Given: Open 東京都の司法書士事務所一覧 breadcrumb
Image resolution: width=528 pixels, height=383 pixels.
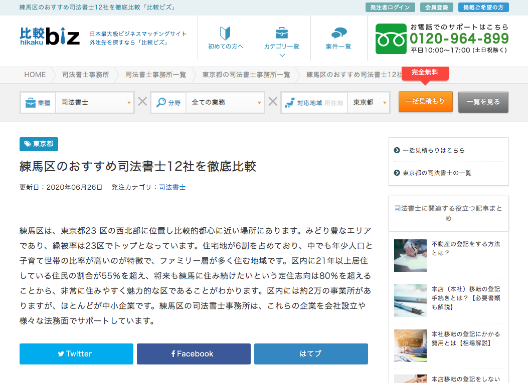Looking at the screenshot, I should (246, 75).
